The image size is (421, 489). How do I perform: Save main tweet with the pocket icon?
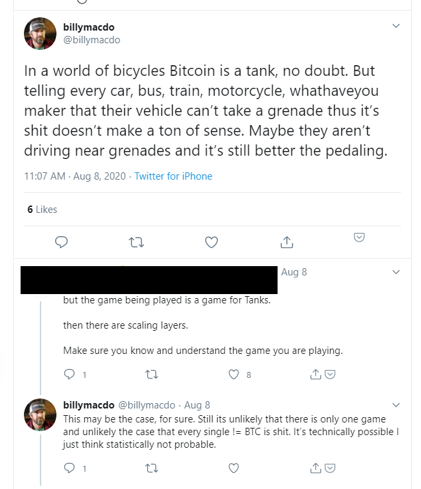point(359,238)
